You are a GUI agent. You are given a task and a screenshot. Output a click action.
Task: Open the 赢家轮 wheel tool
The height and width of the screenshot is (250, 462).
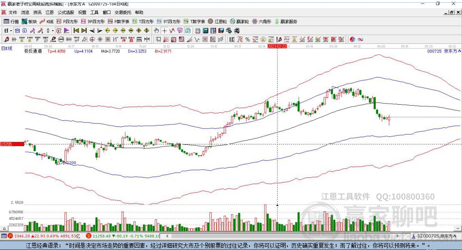239,22
